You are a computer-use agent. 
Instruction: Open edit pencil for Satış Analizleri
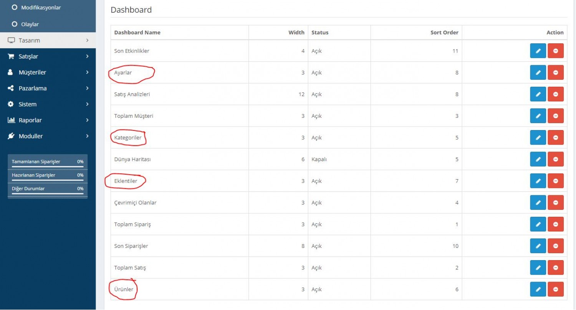coord(538,94)
